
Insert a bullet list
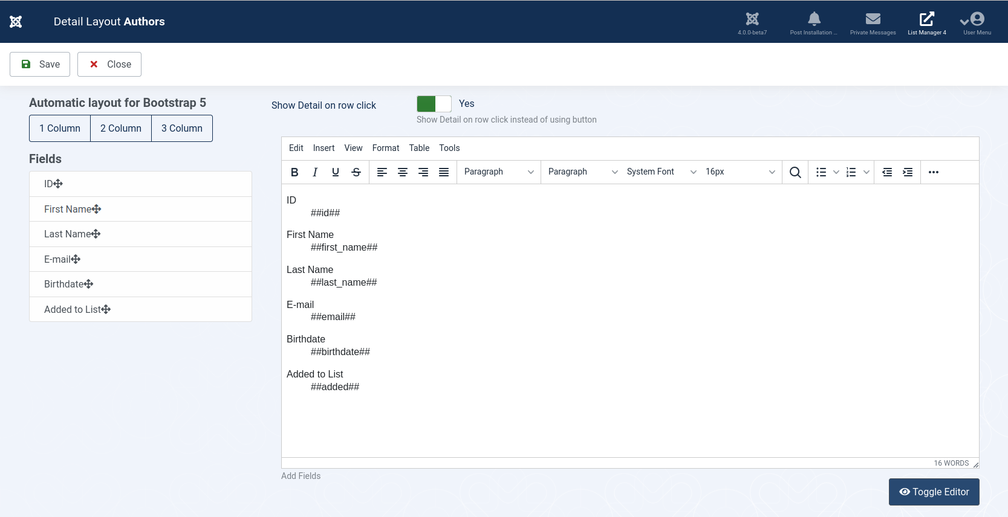(821, 172)
